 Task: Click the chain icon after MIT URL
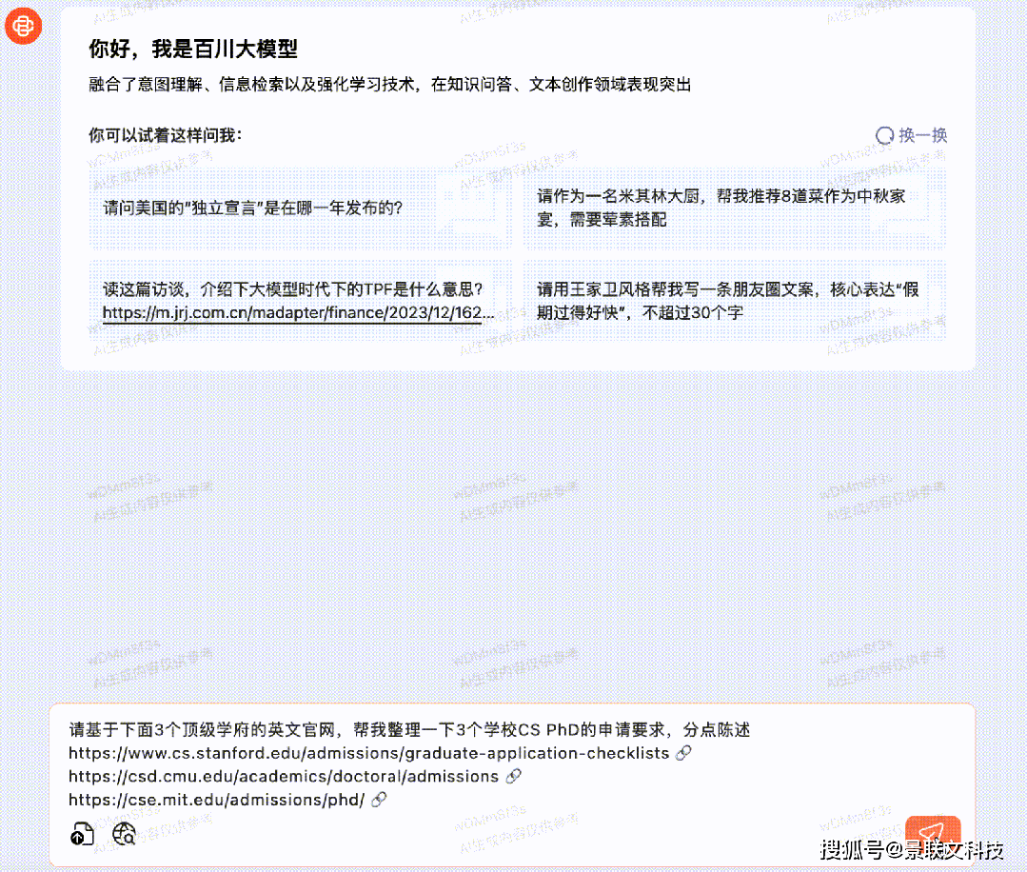pos(378,800)
